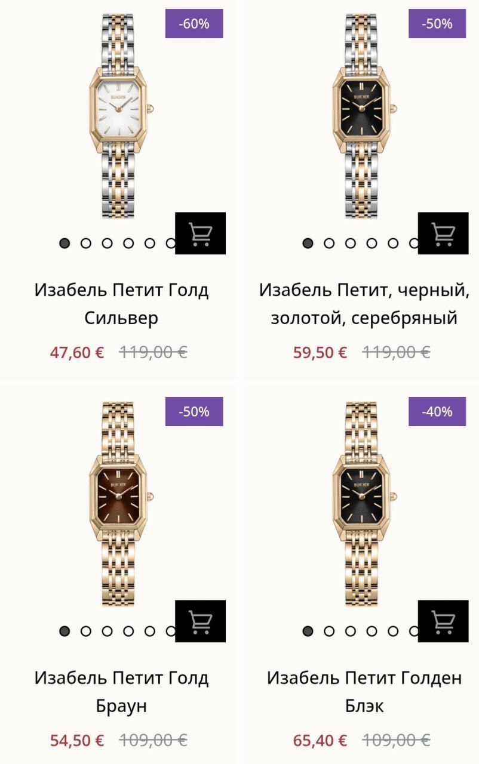The width and height of the screenshot is (479, 764).
Task: Click -50% badge on brown dial watch
Action: (x=194, y=412)
